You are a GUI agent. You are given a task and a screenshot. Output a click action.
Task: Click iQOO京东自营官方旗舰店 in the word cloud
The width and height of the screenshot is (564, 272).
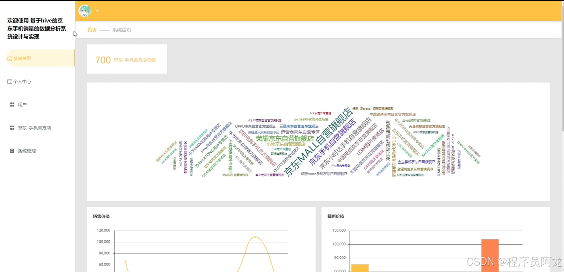[265, 120]
